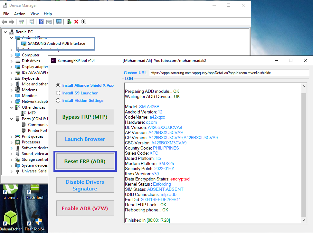Select Install Hidden Settings radio option
Image resolution: width=313 pixels, height=233 pixels.
pos(58,100)
